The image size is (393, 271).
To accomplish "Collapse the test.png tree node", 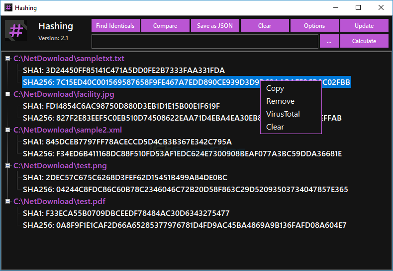I will [x=8, y=166].
